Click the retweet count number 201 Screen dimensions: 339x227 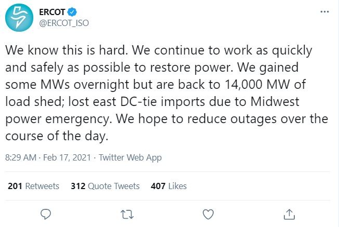tap(15, 186)
